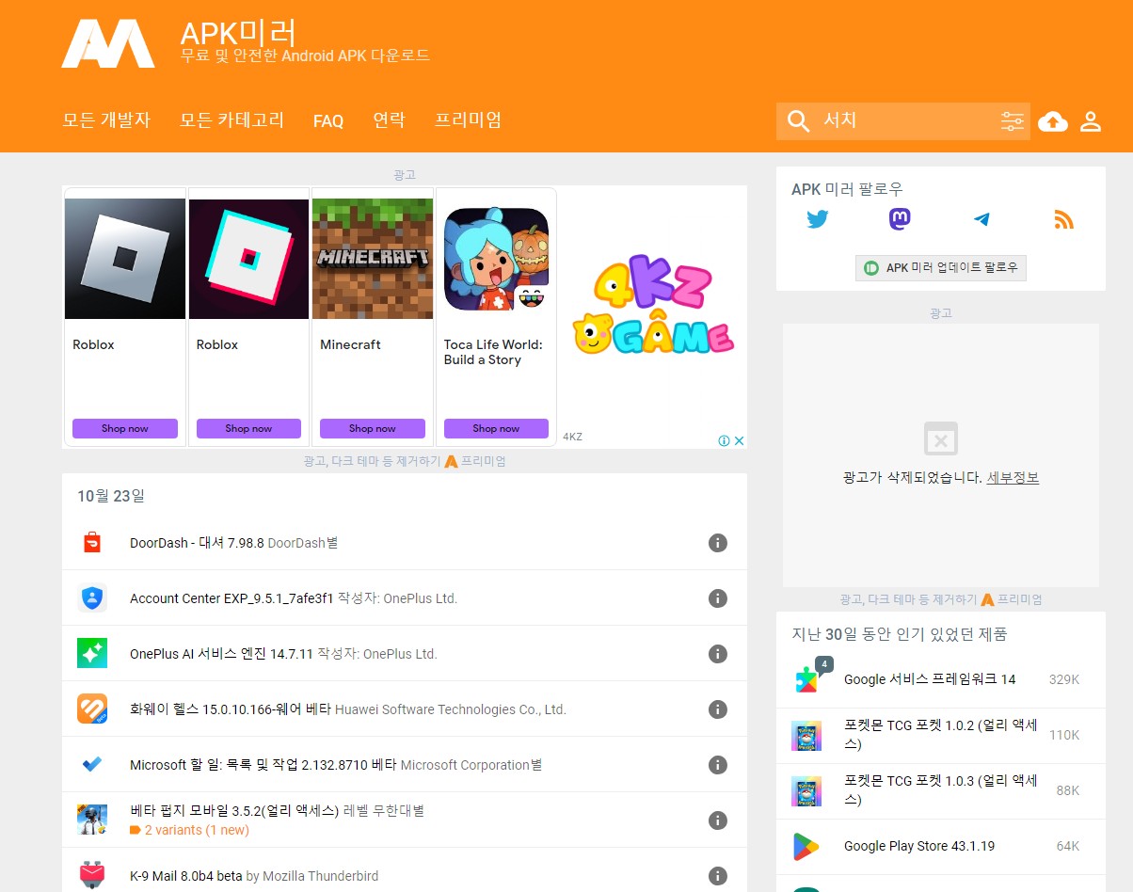The image size is (1133, 892).
Task: Show info for Account Center EXP_9.5.1
Action: (x=718, y=598)
